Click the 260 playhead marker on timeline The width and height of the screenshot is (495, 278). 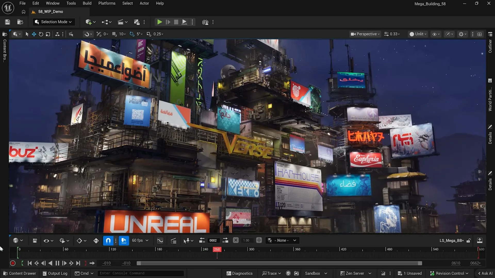click(217, 249)
